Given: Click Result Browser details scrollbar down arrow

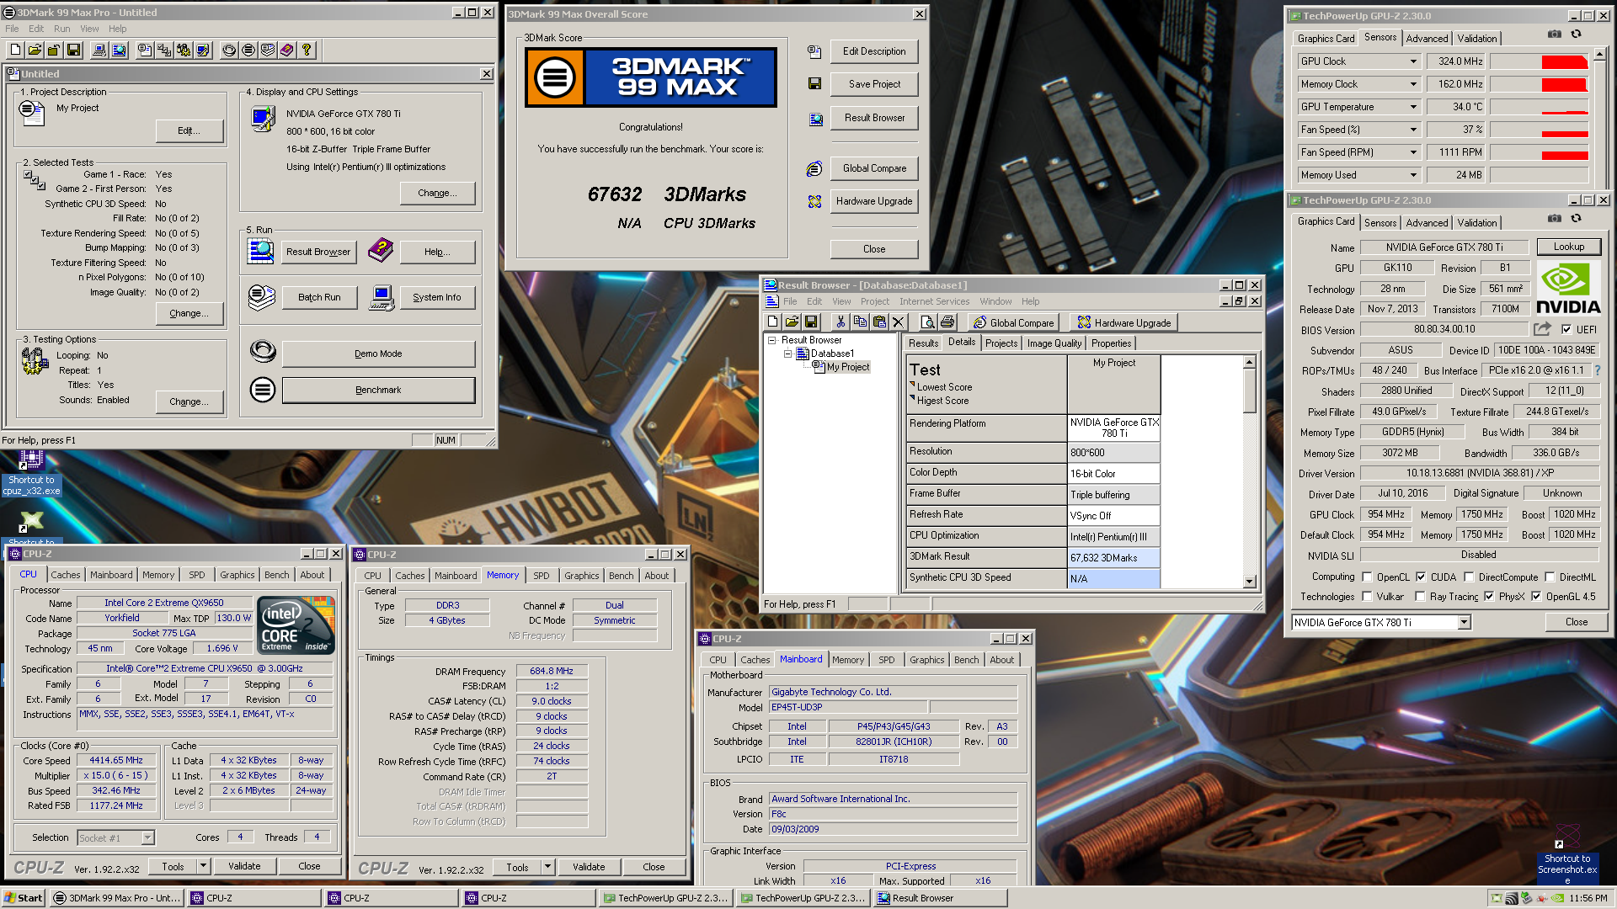Looking at the screenshot, I should click(1249, 582).
